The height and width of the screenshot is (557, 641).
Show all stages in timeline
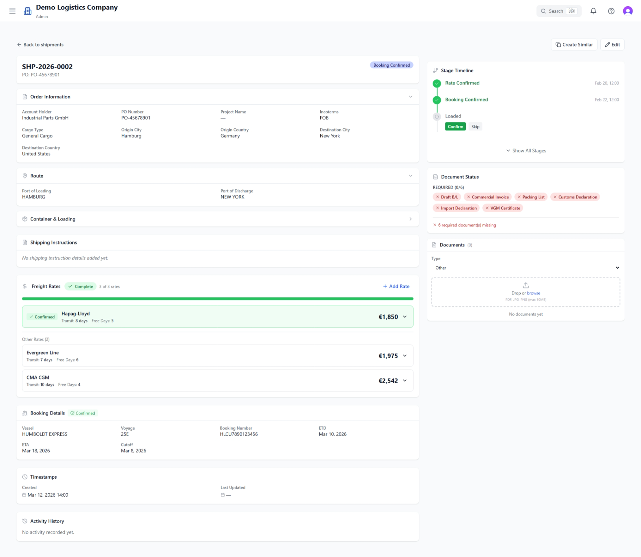point(526,151)
